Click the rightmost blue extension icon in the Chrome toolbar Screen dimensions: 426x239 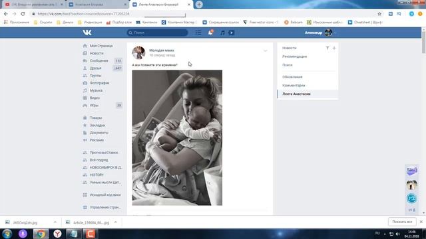click(x=411, y=14)
